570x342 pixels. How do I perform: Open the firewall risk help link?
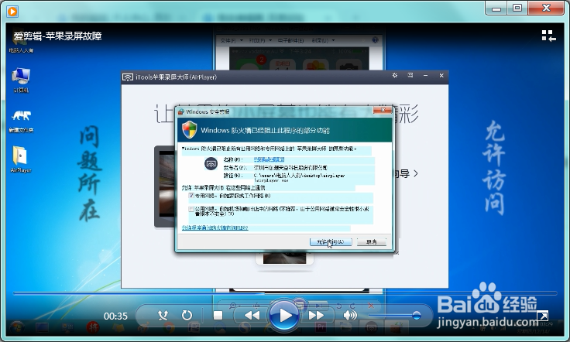(215, 227)
